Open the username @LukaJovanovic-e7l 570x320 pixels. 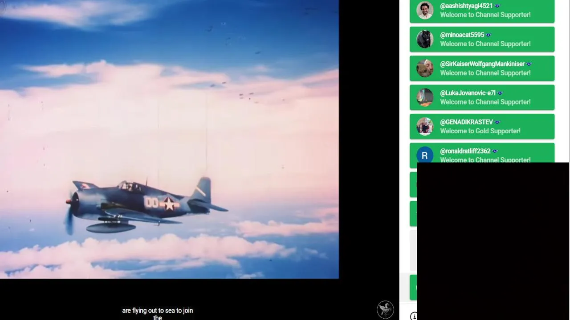point(468,93)
